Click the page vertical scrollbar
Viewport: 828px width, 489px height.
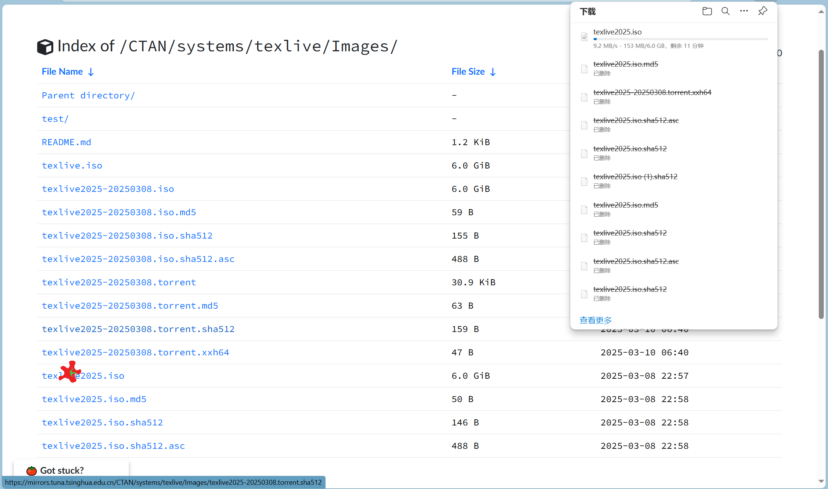pos(821,184)
